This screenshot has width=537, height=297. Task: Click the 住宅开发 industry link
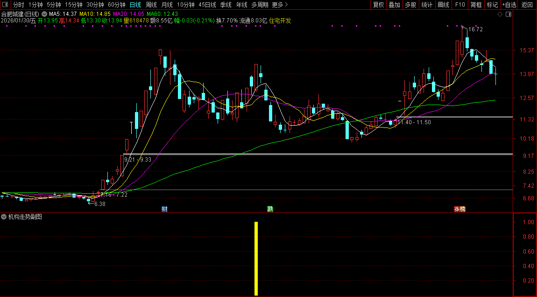(x=280, y=21)
